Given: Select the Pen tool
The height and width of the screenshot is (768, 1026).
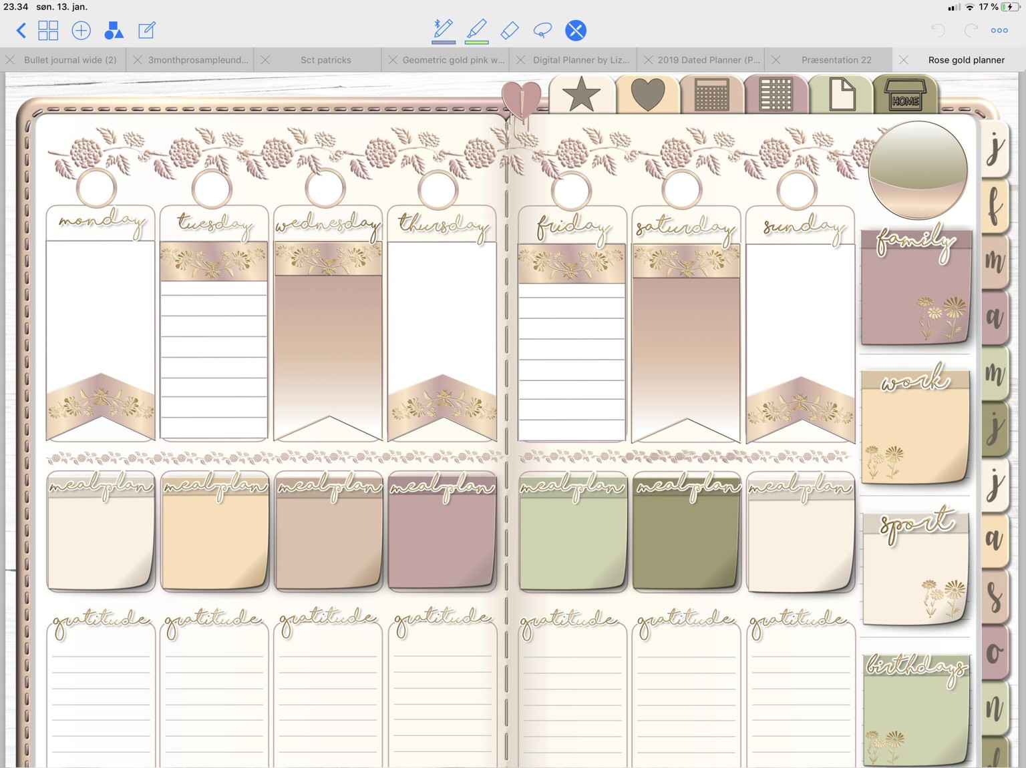Looking at the screenshot, I should (444, 30).
